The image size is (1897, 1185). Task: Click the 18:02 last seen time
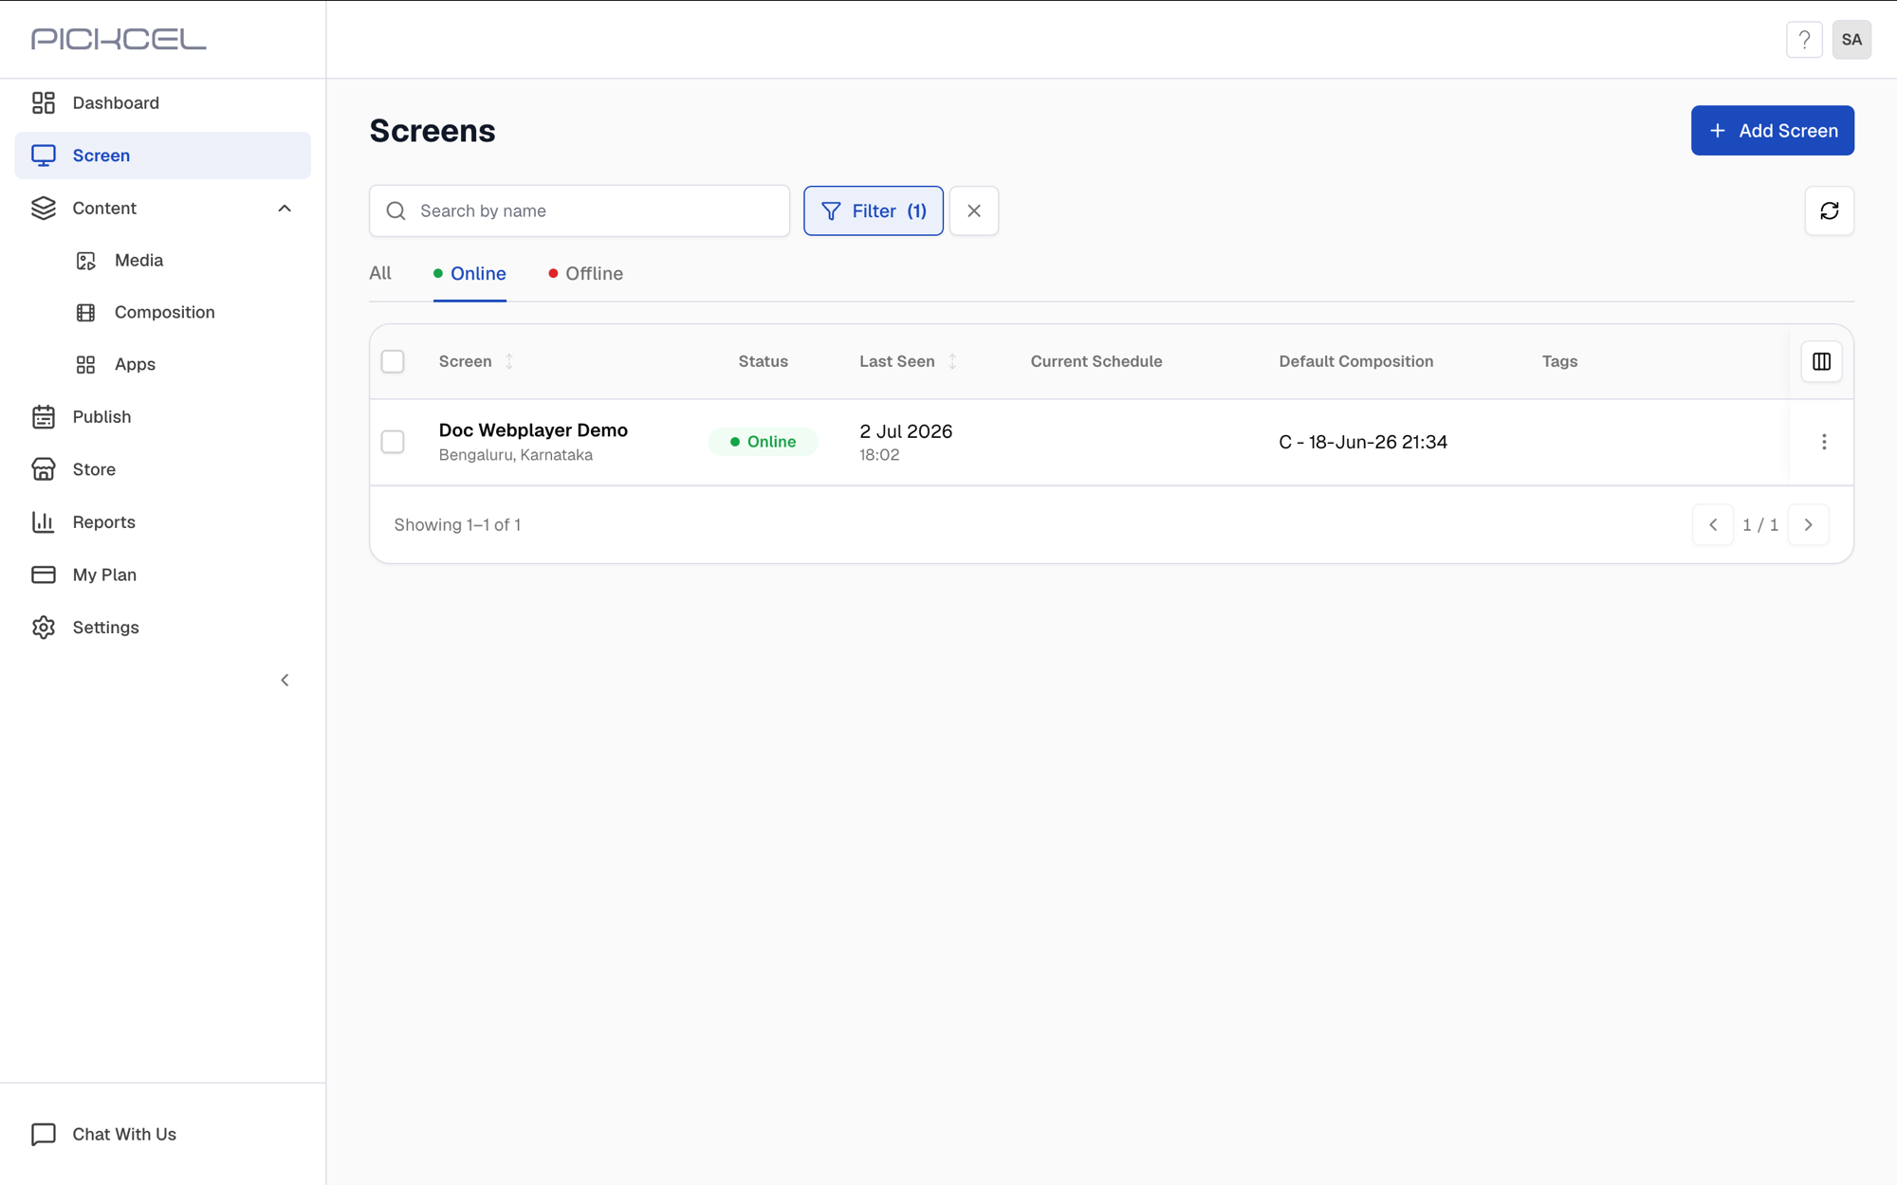click(x=879, y=455)
